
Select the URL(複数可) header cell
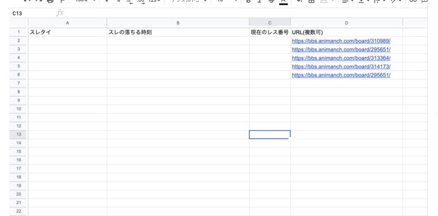coord(347,32)
